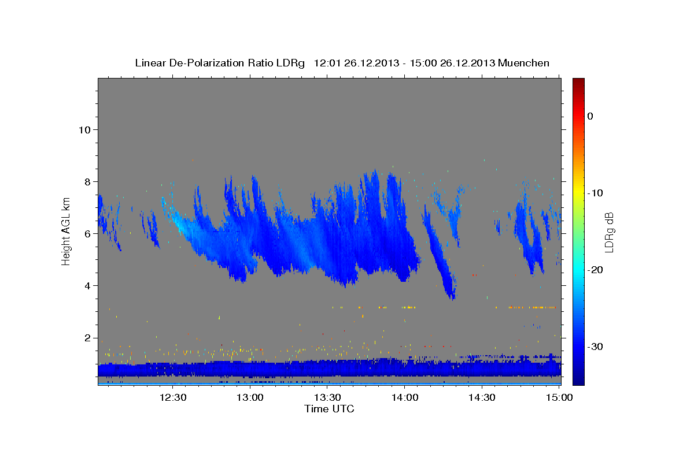Click the yellow region of the colorbar
This screenshot has width=694, height=462.
[578, 193]
